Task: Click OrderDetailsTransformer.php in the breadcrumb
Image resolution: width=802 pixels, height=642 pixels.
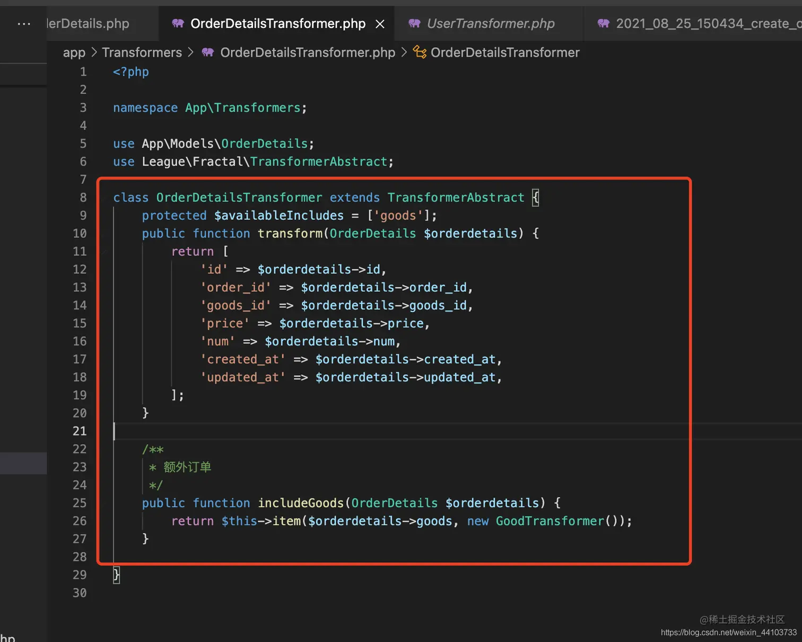Action: 308,52
